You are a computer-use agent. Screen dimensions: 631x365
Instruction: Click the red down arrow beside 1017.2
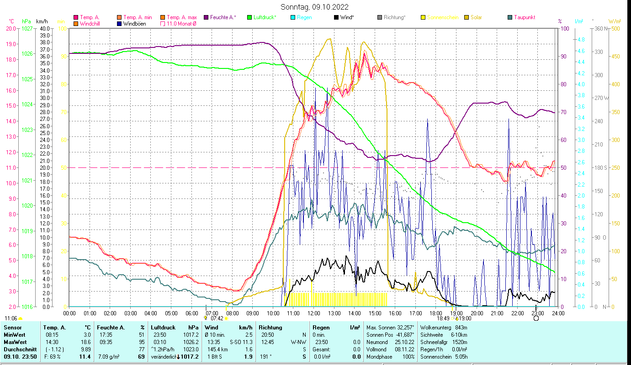(178, 357)
